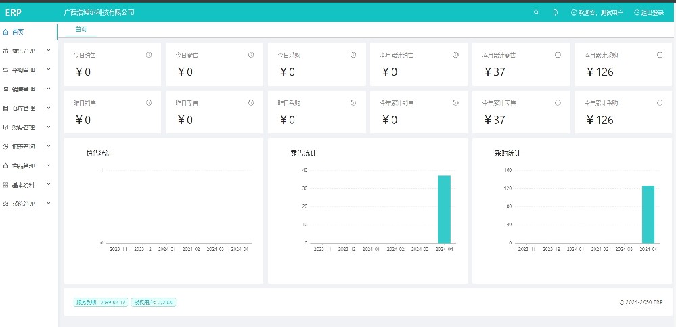
Task: Click the info icon on the 本月累计零售 card
Action: pyautogui.click(x=558, y=55)
